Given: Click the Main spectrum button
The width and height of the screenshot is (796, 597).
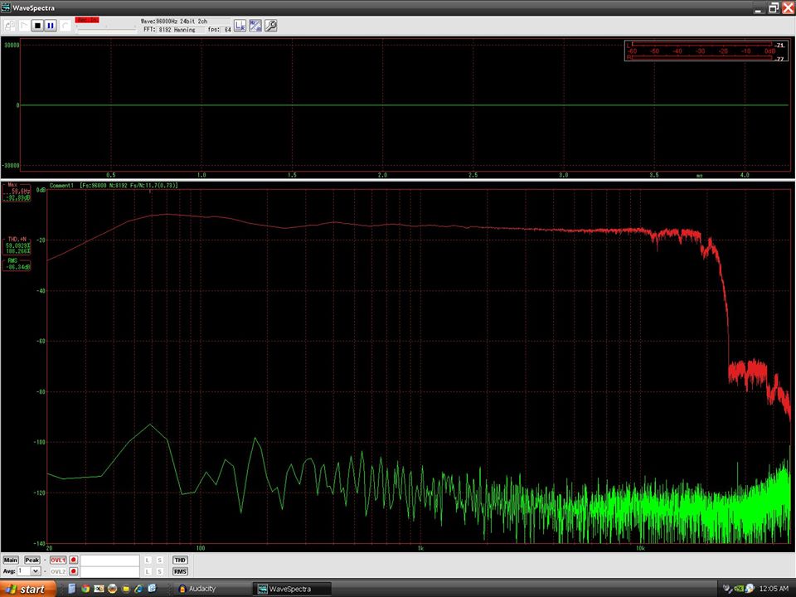Looking at the screenshot, I should pos(11,560).
